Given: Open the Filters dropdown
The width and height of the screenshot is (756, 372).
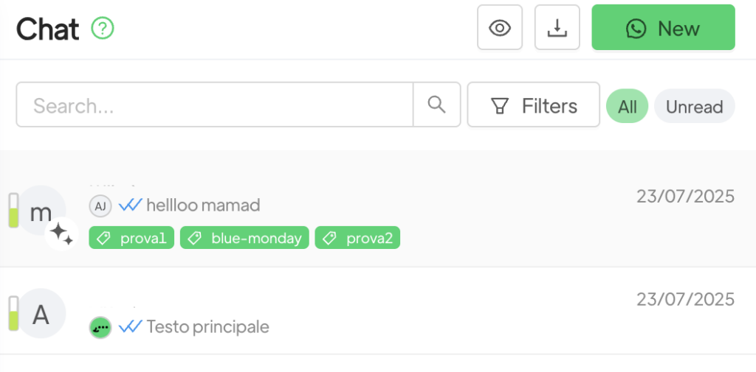Looking at the screenshot, I should pyautogui.click(x=534, y=105).
